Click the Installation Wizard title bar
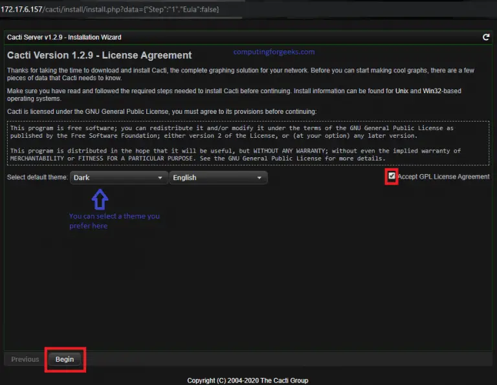This screenshot has width=497, height=385. click(65, 38)
